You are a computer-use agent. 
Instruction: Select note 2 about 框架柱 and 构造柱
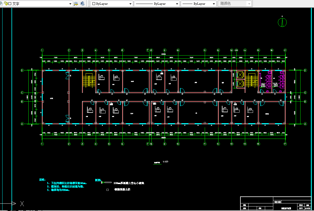tap(66, 186)
